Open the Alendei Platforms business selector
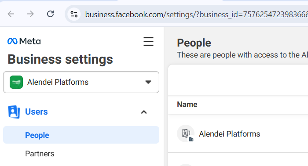Image resolution: width=308 pixels, height=166 pixels. pyautogui.click(x=81, y=82)
